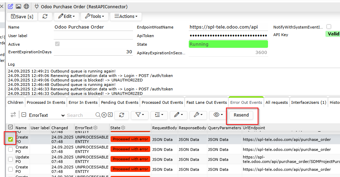Open the wrench tools dropdown in list toolbar
The width and height of the screenshot is (340, 177).
[x=198, y=115]
